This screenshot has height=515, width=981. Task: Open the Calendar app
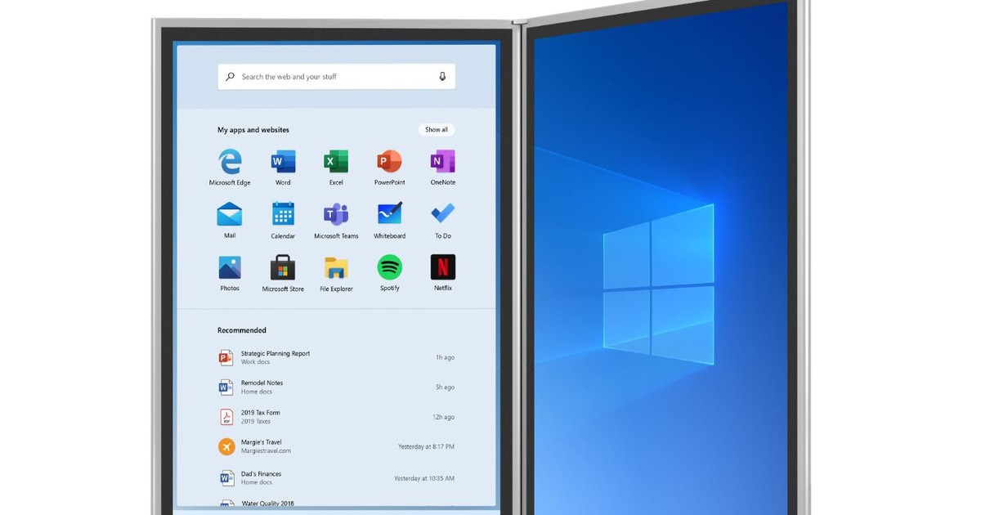(282, 216)
